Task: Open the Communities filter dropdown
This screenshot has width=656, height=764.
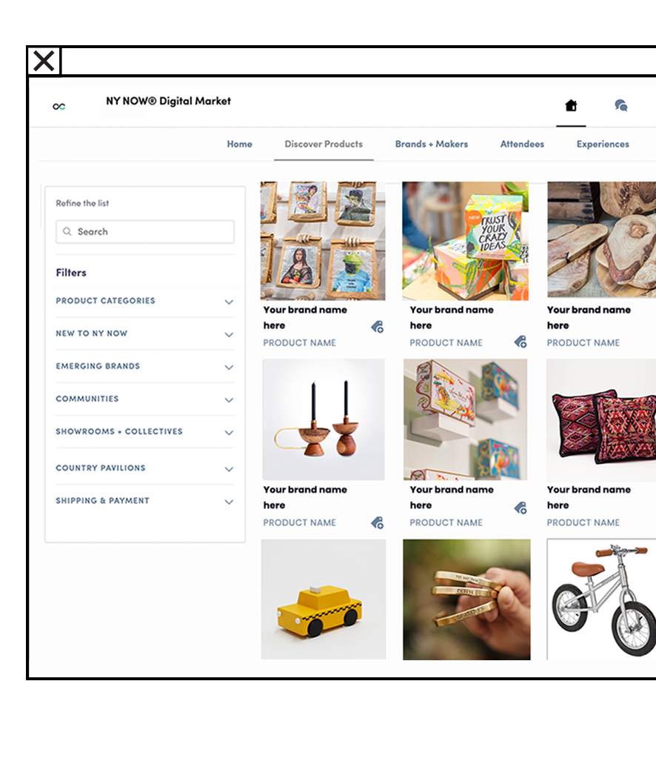Action: (x=144, y=399)
